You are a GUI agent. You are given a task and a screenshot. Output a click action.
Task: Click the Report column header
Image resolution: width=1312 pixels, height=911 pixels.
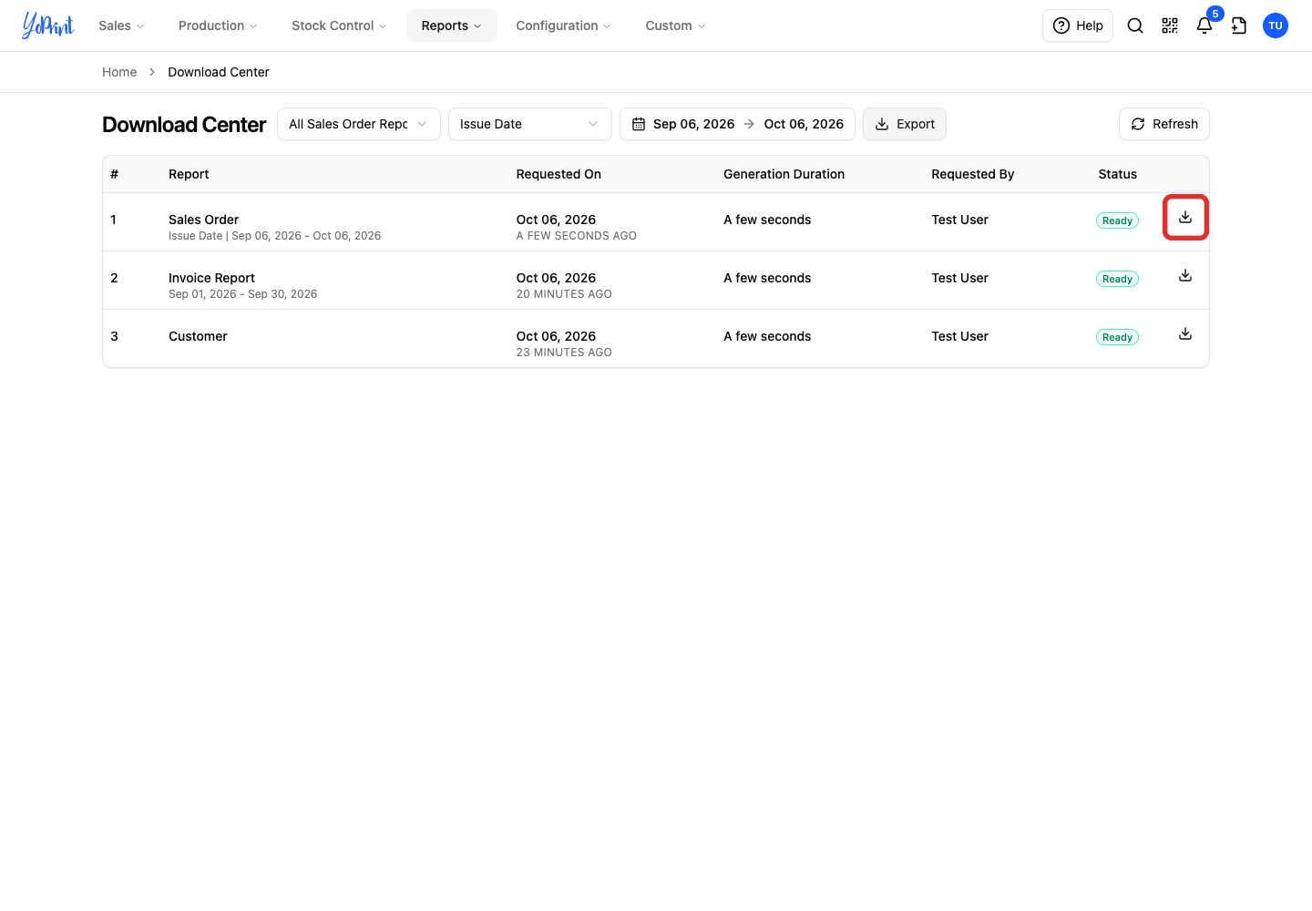coord(189,174)
